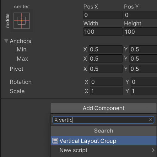Edit Rotation Y value
The width and height of the screenshot is (157, 157).
click(144, 82)
